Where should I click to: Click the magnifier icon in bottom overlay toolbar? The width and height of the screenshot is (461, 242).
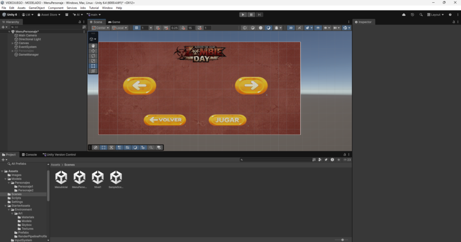click(151, 148)
